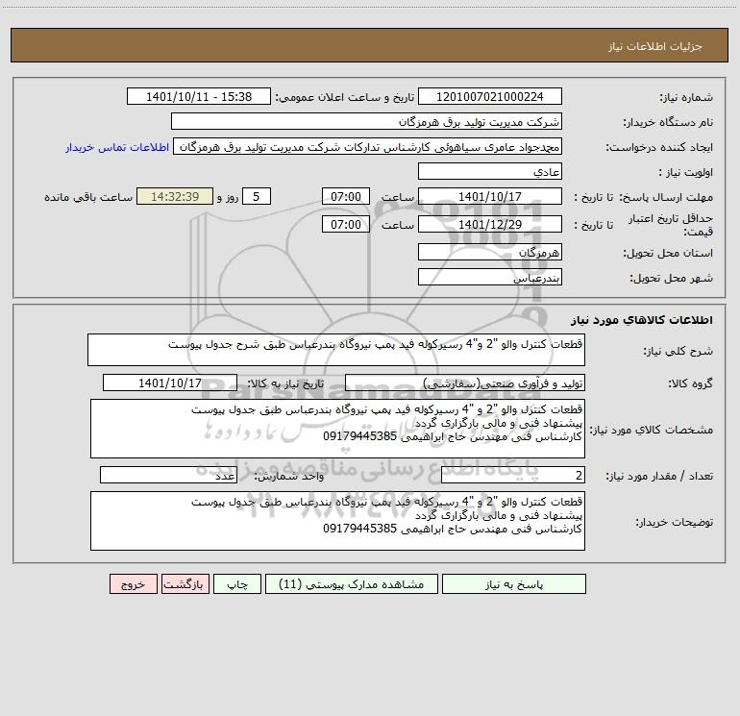740x716 pixels.
Task: Click the label حداقل تاریخ اعتبار قیمت
Action: point(671,225)
